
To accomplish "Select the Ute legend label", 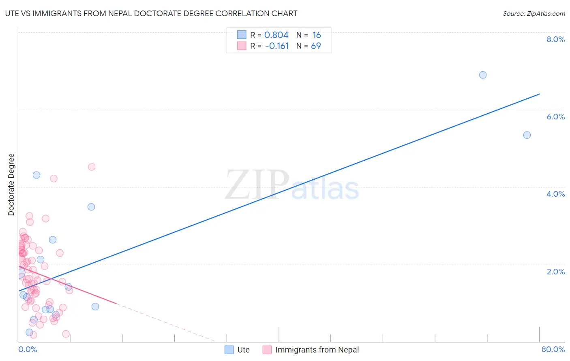I will 244,350.
